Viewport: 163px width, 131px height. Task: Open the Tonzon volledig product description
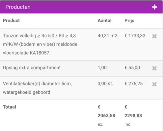tap(40, 44)
